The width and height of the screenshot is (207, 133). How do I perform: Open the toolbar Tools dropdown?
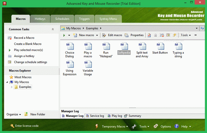[186, 35]
